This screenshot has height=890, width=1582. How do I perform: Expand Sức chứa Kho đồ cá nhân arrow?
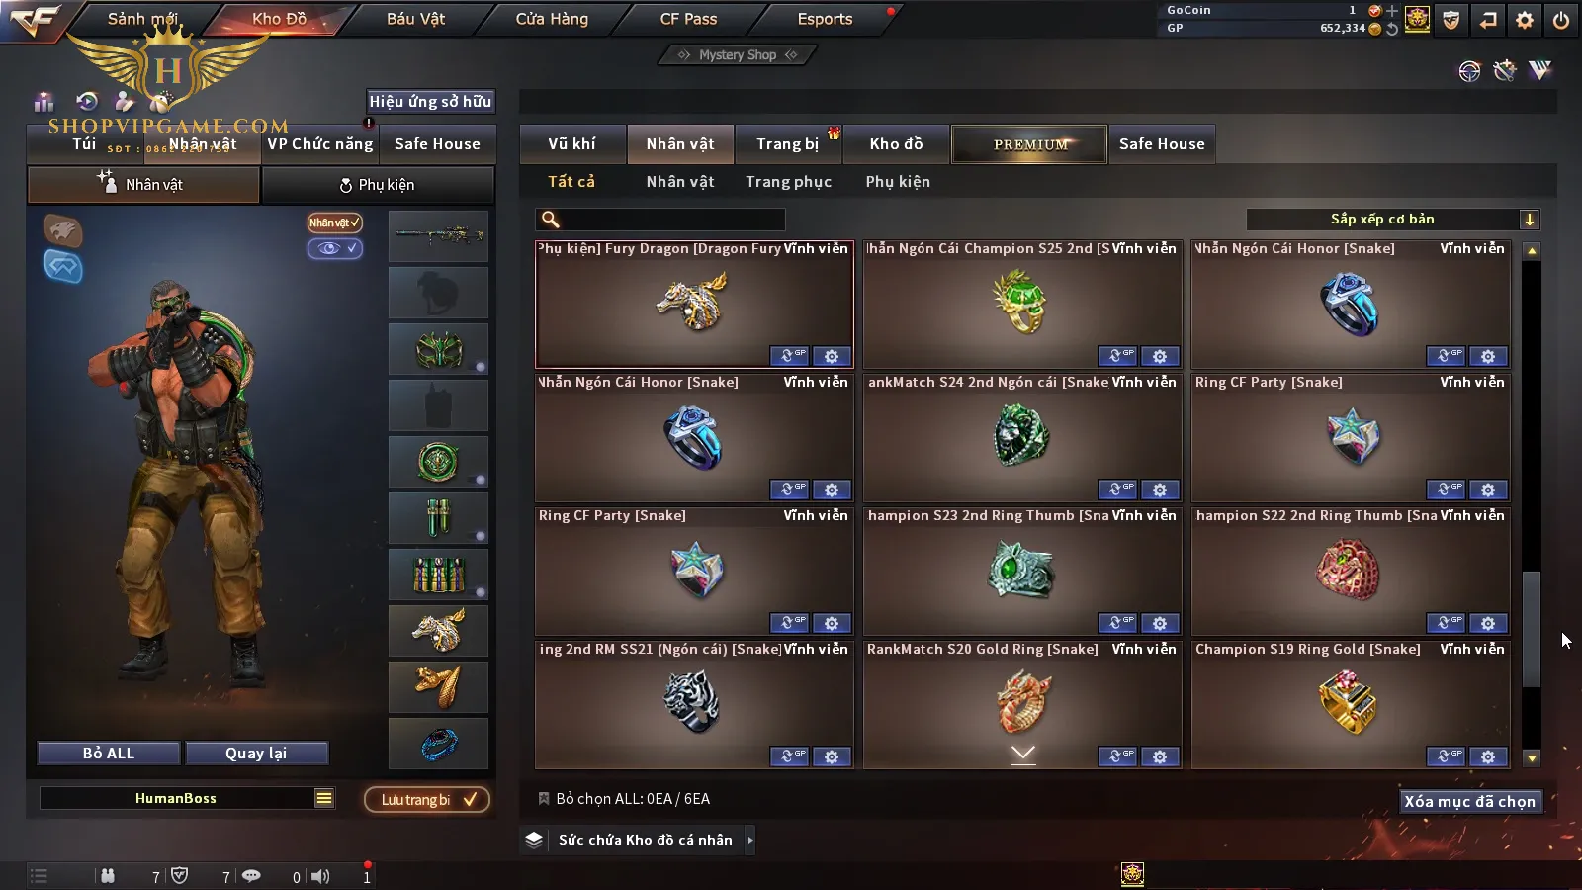point(750,840)
